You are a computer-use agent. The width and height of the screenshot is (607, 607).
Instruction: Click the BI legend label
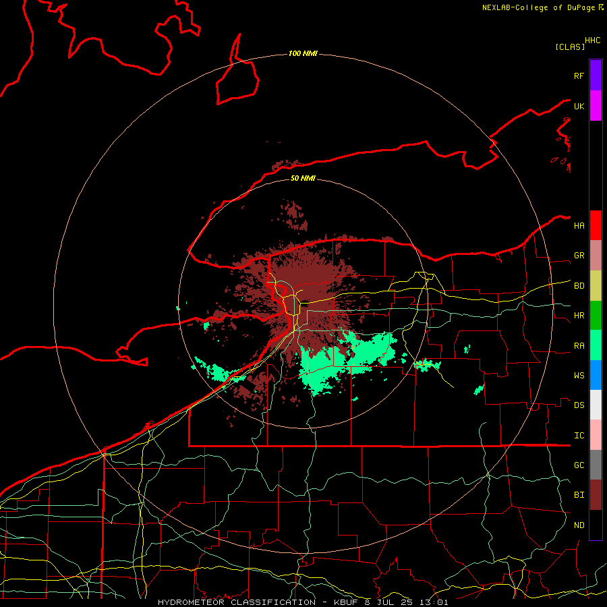[579, 495]
